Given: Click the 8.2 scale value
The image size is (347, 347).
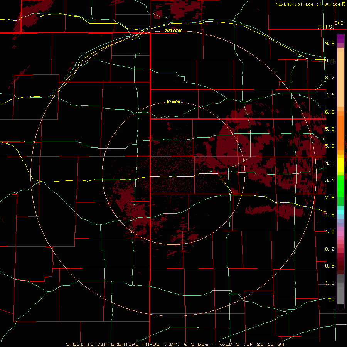Looking at the screenshot, I should [330, 77].
